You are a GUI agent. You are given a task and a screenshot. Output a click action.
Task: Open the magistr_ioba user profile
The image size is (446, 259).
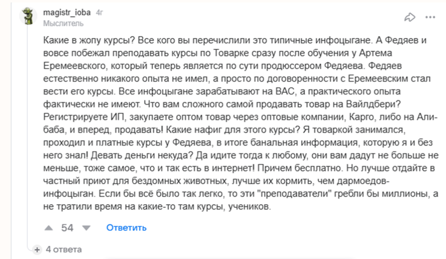[67, 13]
